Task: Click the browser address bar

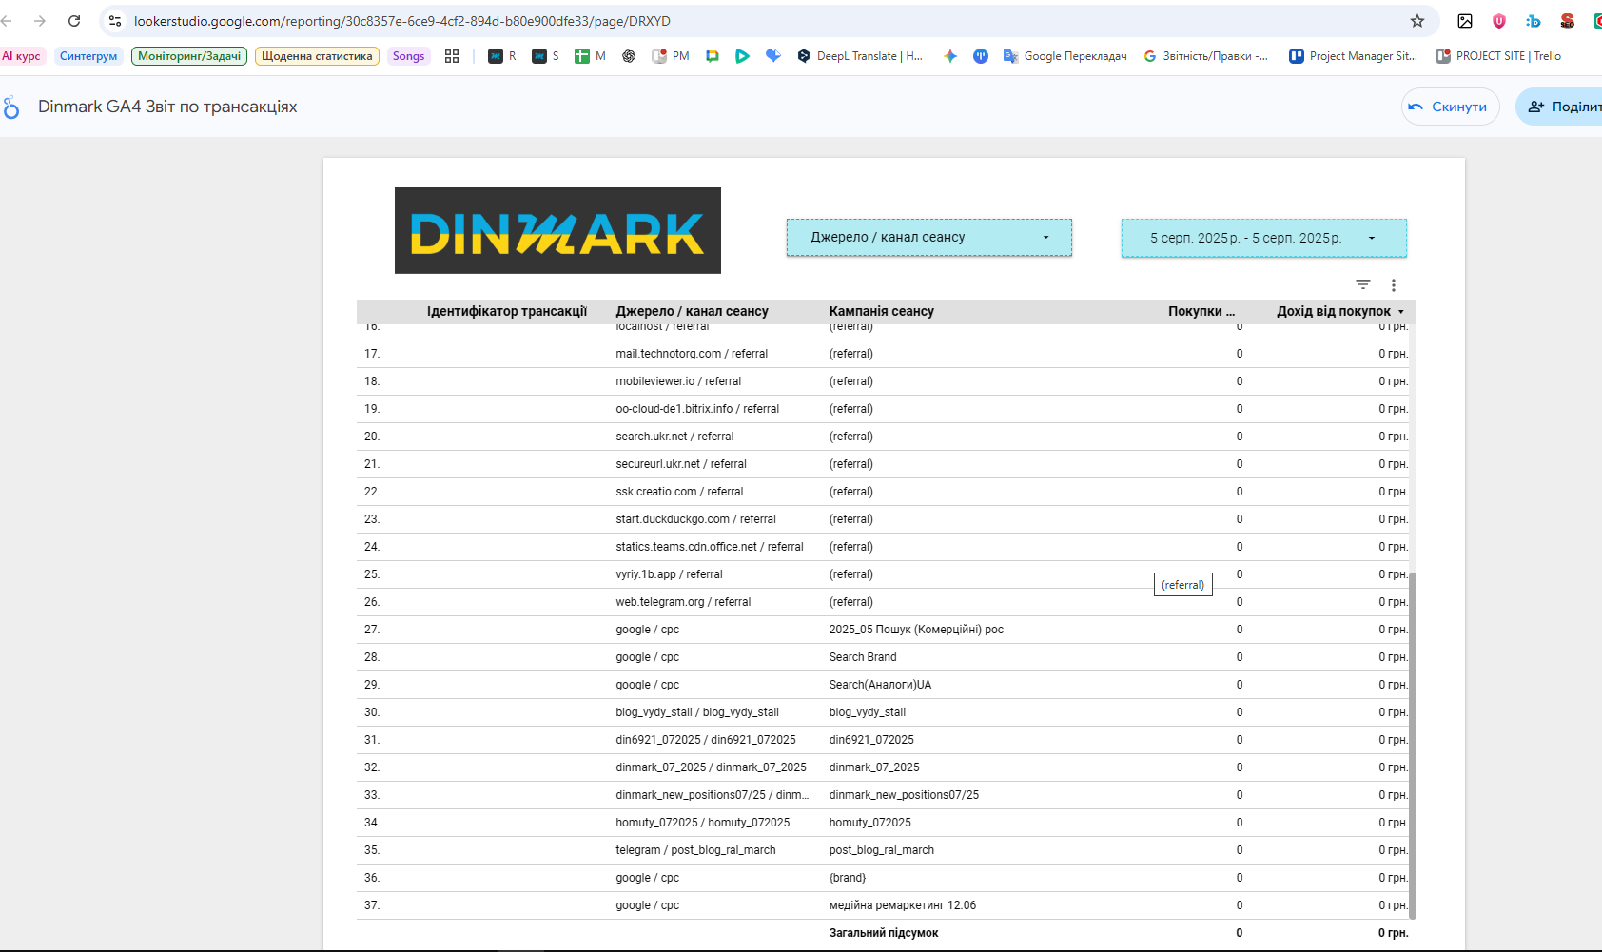Action: tap(761, 21)
